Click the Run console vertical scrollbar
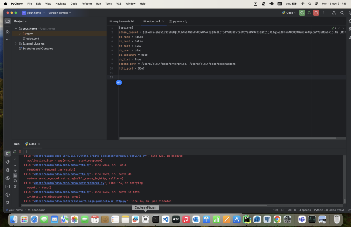 pos(344,201)
